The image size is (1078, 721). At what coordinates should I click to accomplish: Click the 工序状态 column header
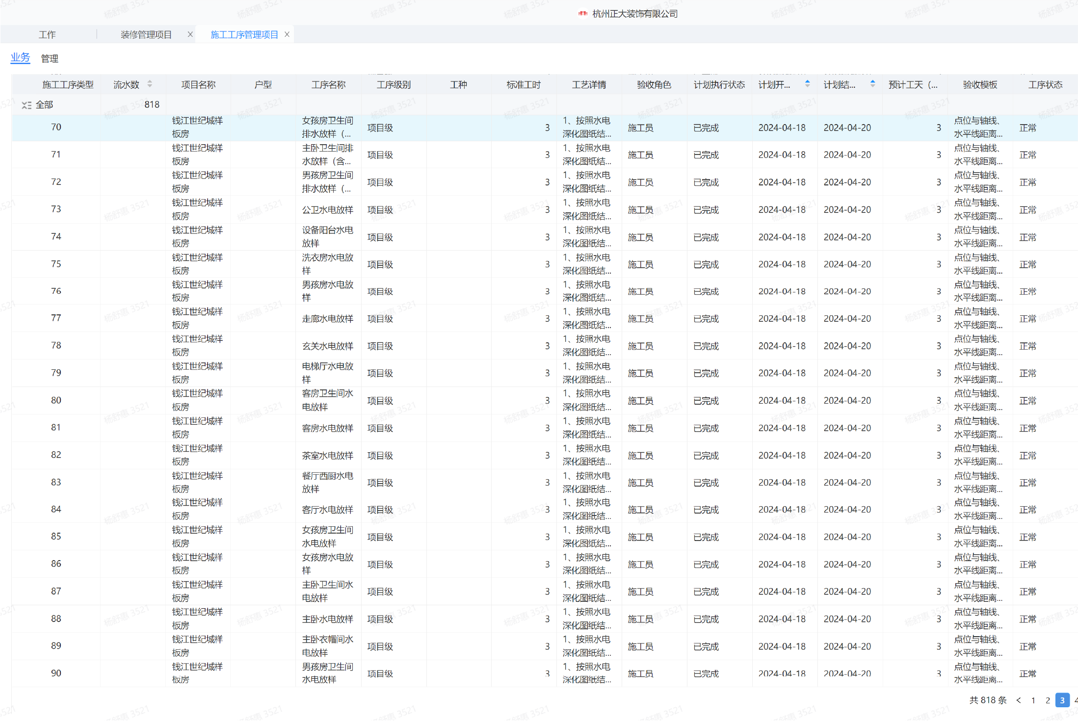pyautogui.click(x=1045, y=85)
